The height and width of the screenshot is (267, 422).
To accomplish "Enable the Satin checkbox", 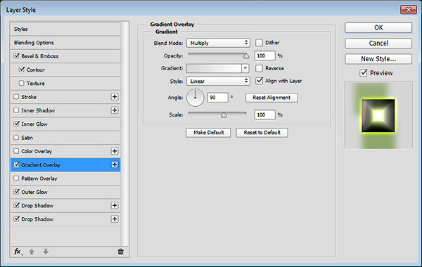I will [x=16, y=138].
